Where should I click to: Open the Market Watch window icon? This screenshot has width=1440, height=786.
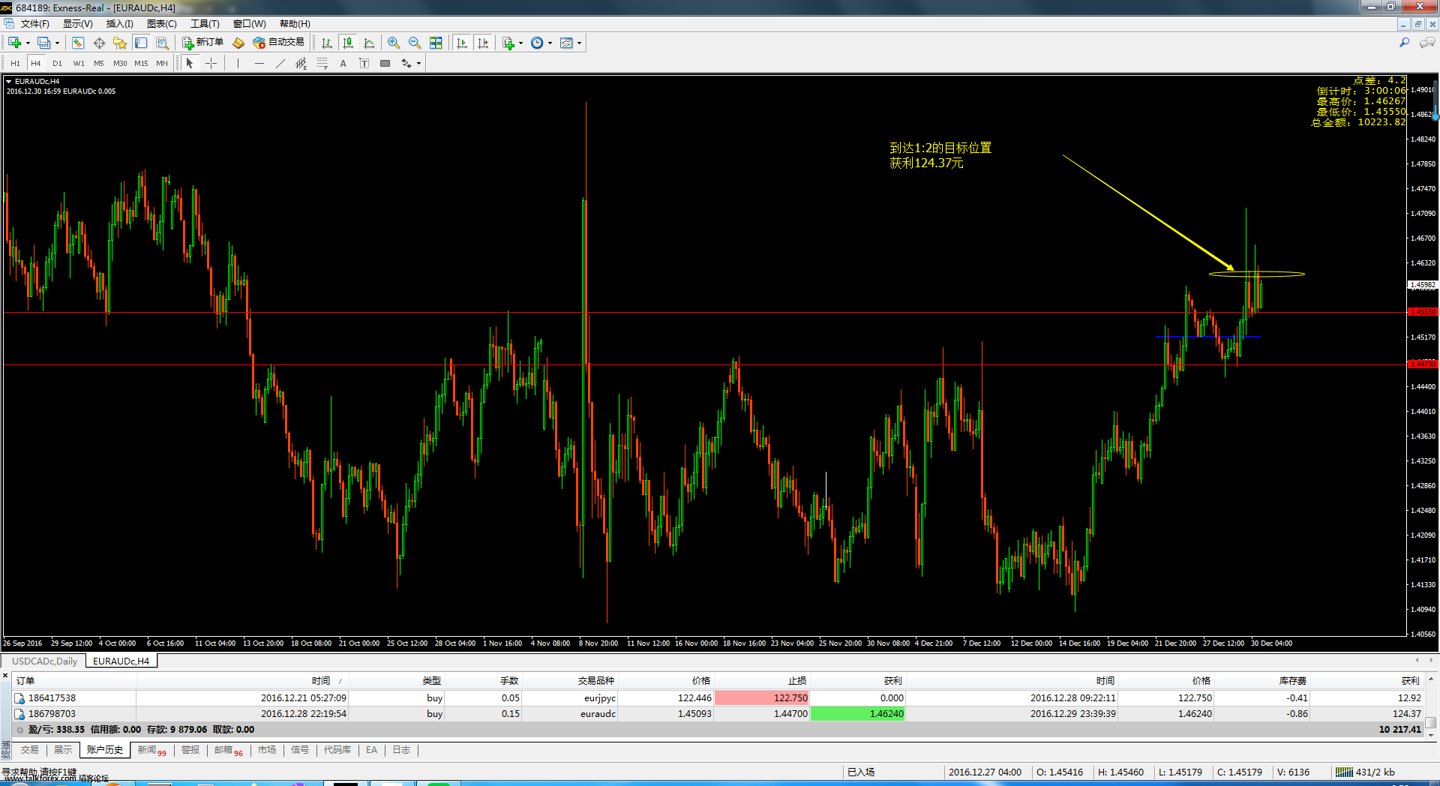pos(78,43)
